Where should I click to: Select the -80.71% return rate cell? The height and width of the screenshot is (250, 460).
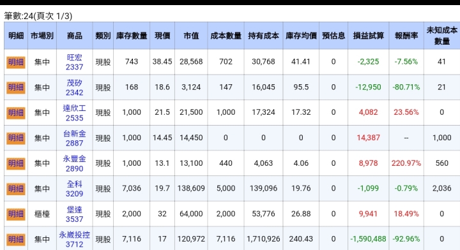coord(406,87)
